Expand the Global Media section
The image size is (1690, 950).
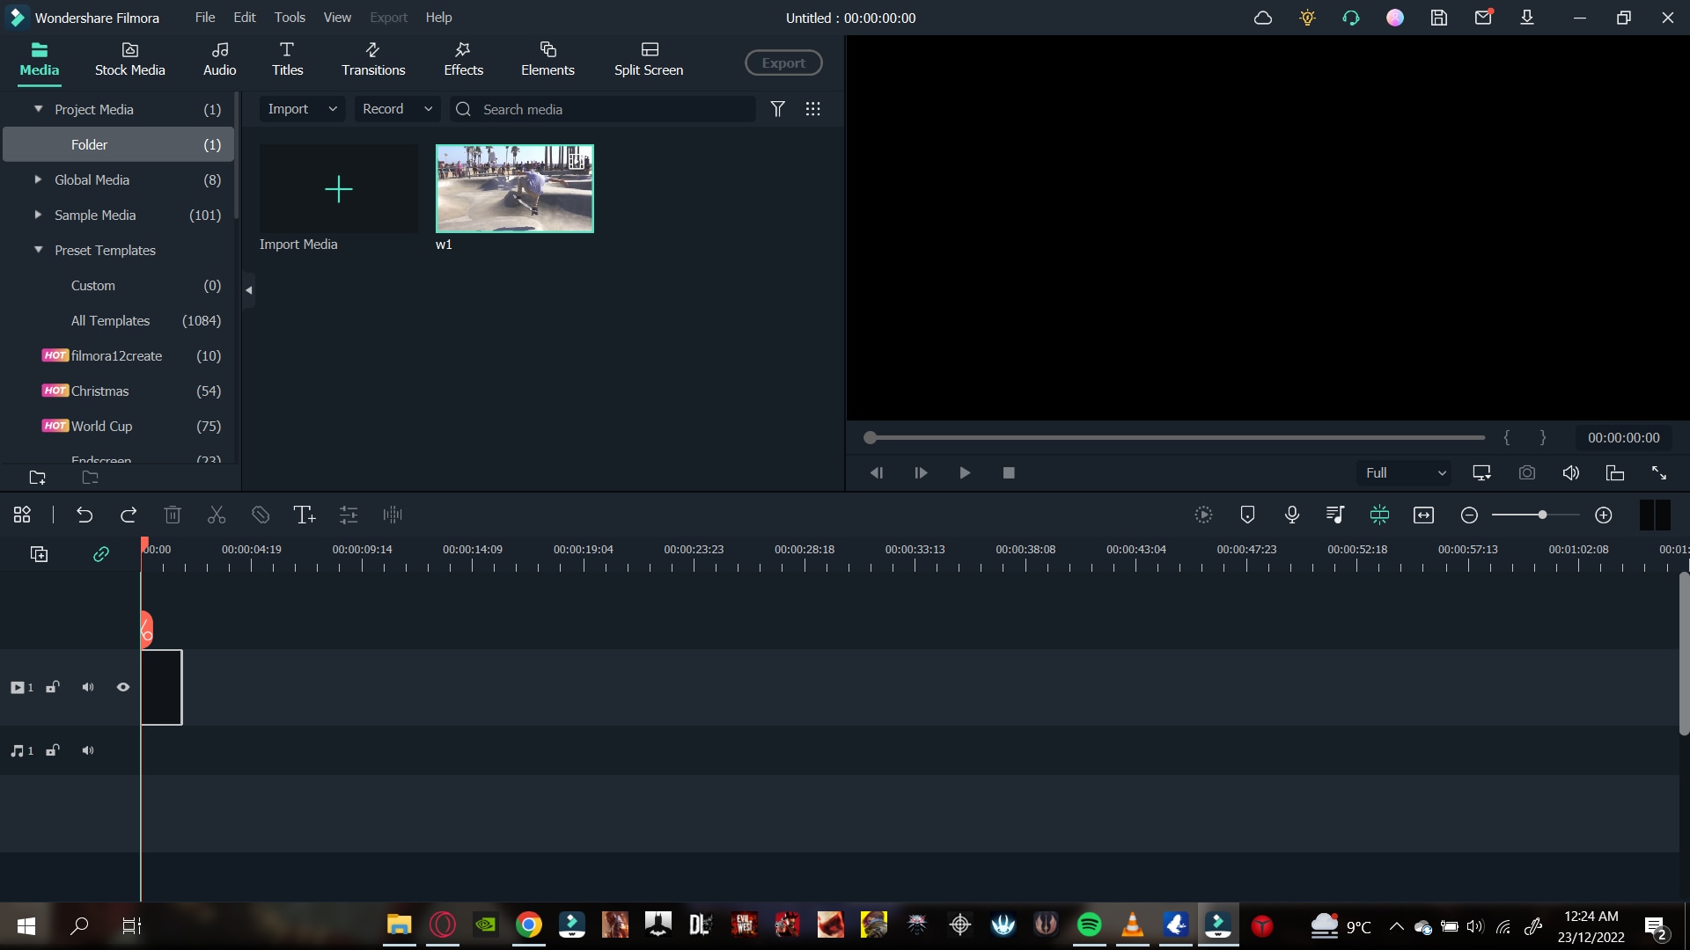click(37, 179)
